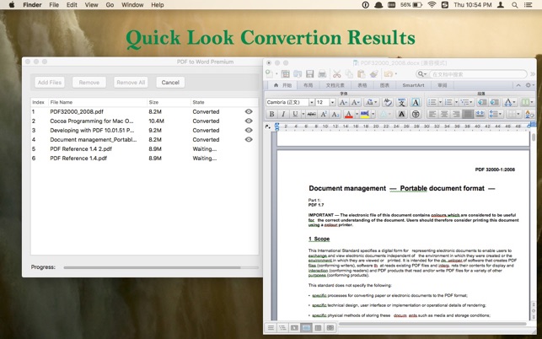Click the ribbon settings gear button

pyautogui.click(x=530, y=85)
